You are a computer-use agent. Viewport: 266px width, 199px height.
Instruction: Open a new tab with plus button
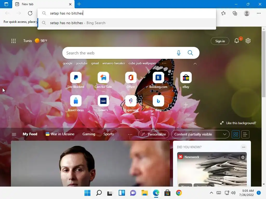click(x=79, y=4)
